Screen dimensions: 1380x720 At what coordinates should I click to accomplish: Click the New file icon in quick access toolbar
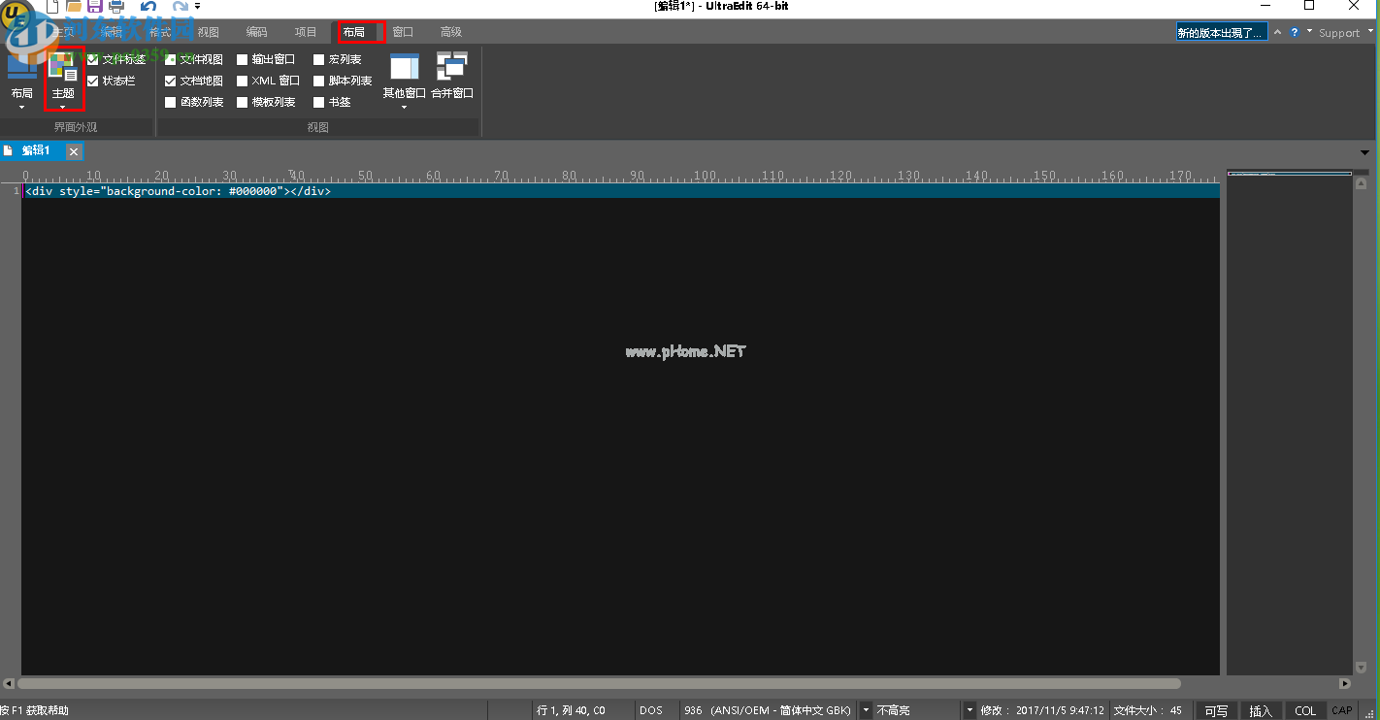(x=53, y=7)
